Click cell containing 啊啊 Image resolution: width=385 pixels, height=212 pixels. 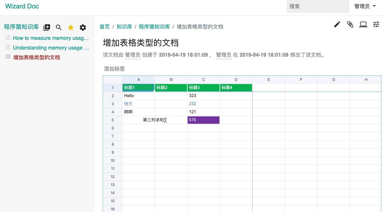point(138,112)
